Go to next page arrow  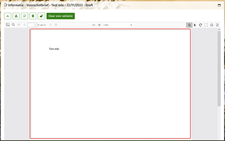[x=50, y=25]
